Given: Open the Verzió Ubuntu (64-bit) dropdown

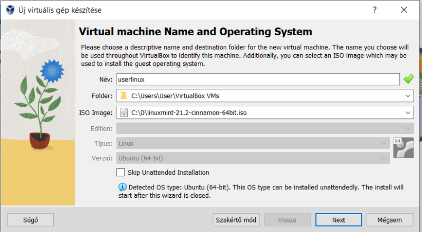Looking at the screenshot, I should (x=253, y=158).
